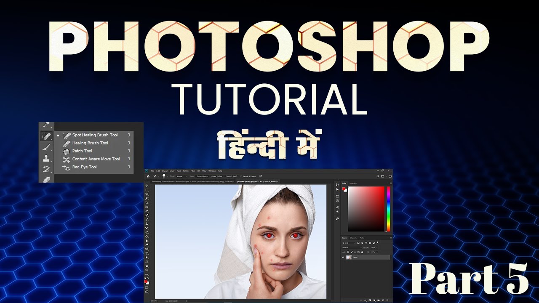This screenshot has height=303, width=539.
Task: Open portrait-young.png document tab
Action: click(x=259, y=181)
